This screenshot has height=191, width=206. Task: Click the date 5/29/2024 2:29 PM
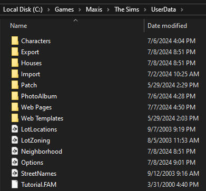pos(173,85)
